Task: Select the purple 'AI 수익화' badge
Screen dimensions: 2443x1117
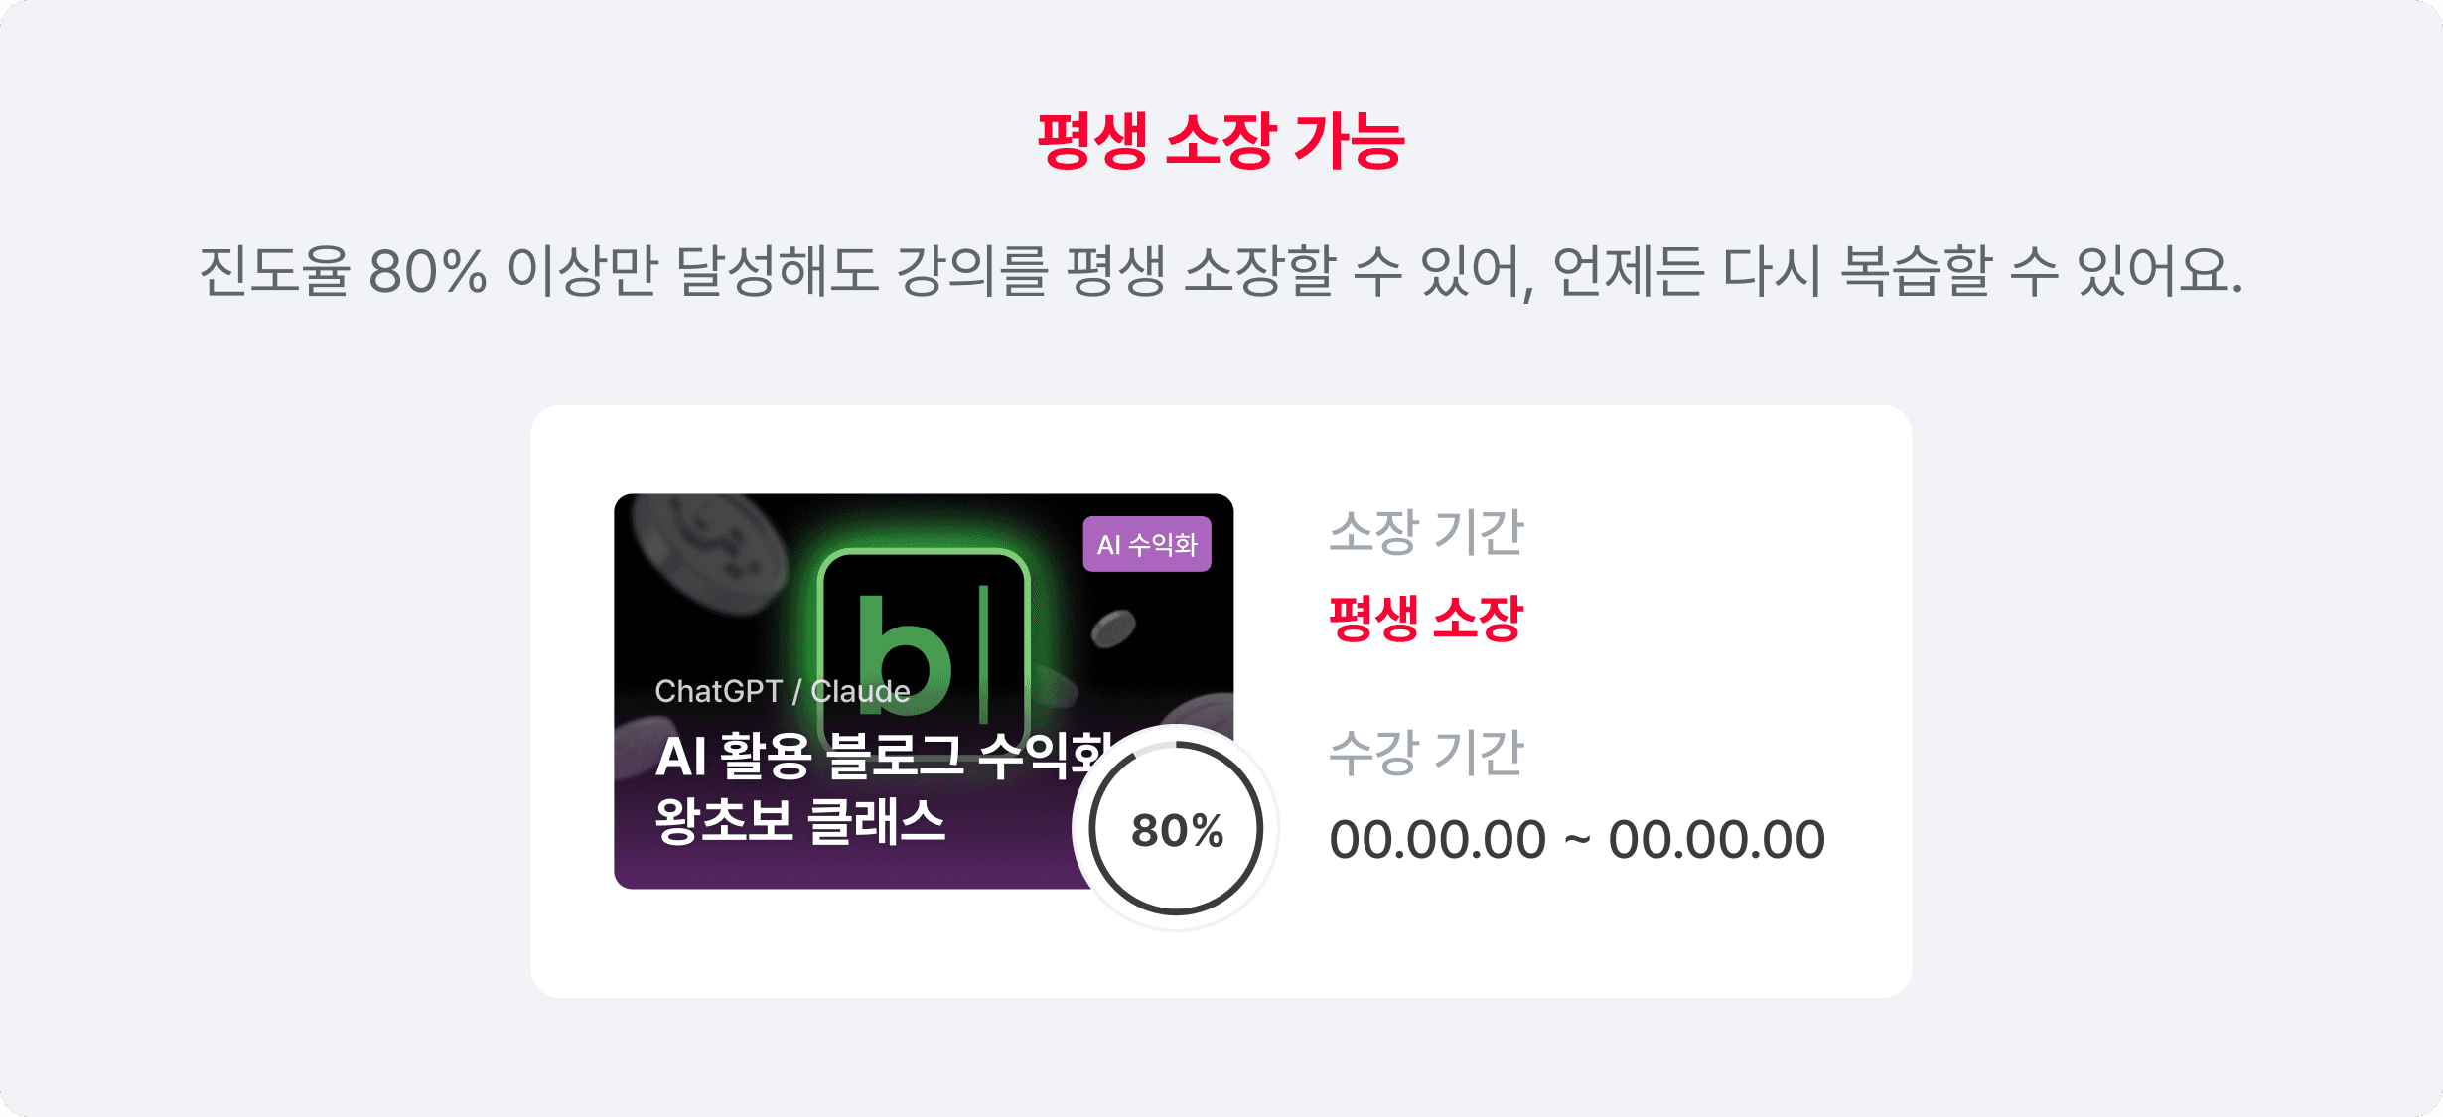Action: [x=1147, y=544]
